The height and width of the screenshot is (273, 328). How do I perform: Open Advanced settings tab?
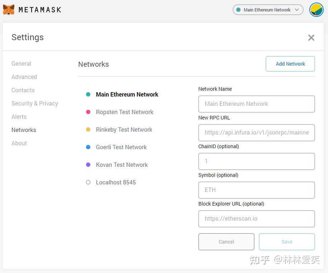click(24, 77)
